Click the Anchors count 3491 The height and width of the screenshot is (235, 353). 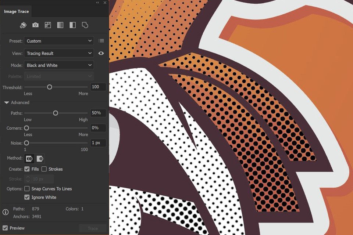[36, 217]
